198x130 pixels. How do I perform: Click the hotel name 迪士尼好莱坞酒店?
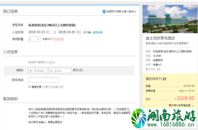(x=160, y=38)
